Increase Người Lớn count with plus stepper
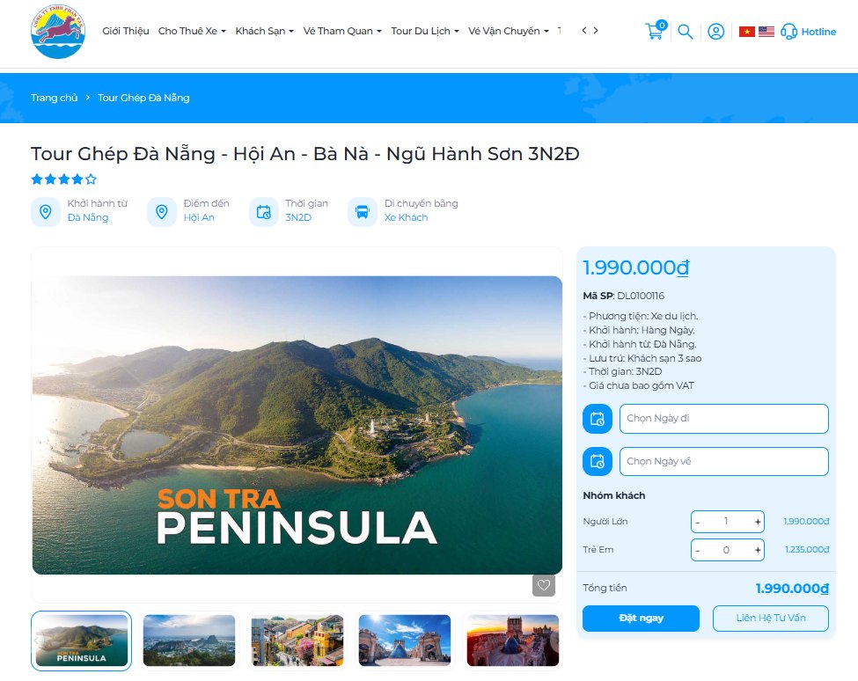This screenshot has height=681, width=858. click(759, 521)
